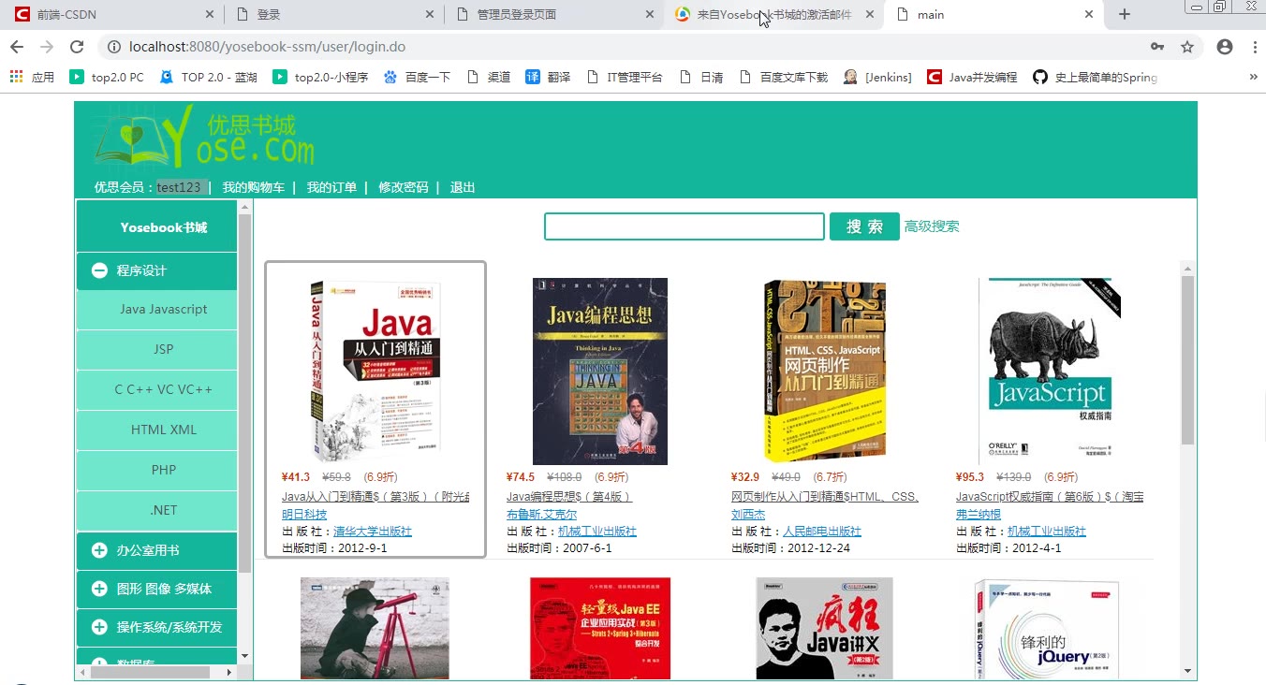Open the 网页制作从入门到精通 book cover

(825, 372)
